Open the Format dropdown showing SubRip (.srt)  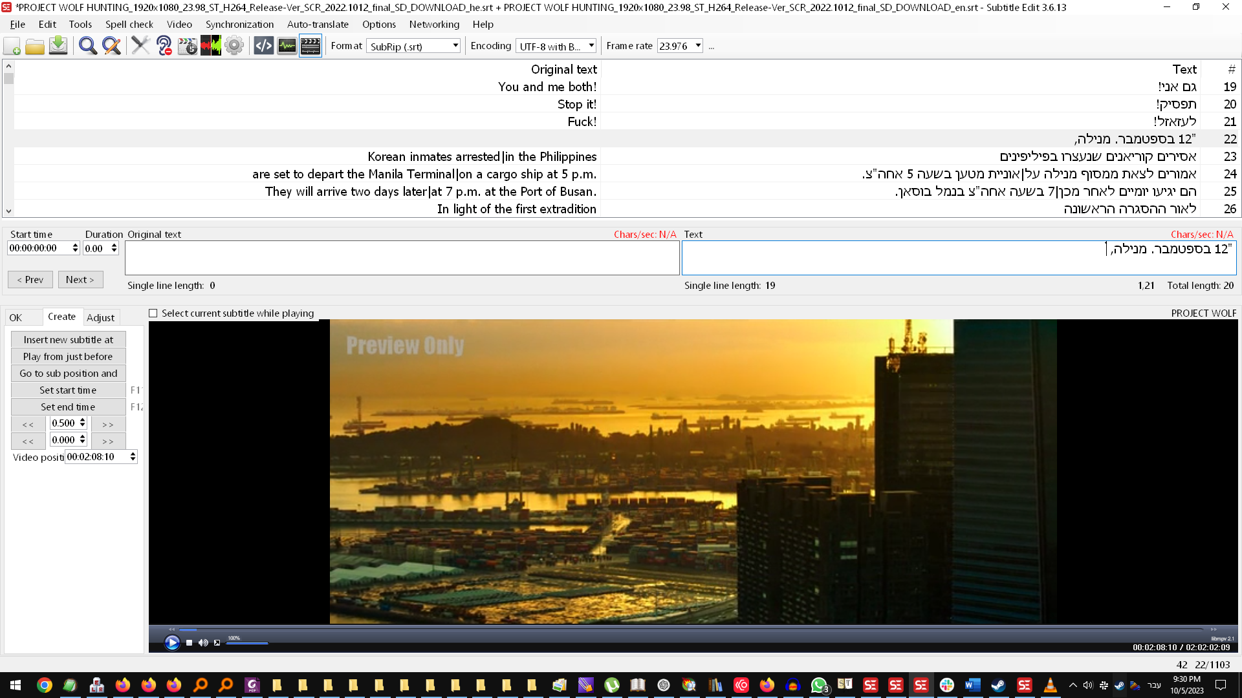(455, 46)
